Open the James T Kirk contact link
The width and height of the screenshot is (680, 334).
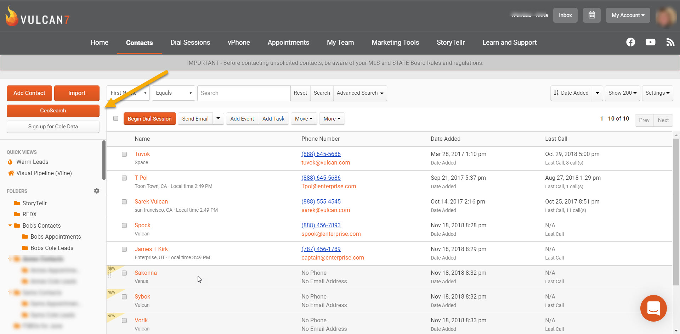(151, 249)
